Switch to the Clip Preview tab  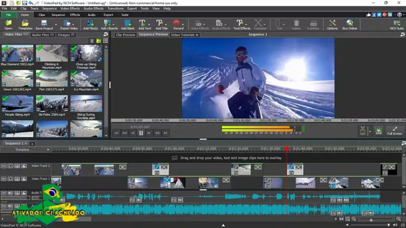[125, 35]
